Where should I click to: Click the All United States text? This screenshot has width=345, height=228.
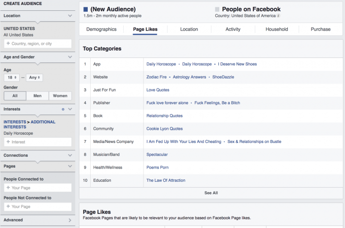(x=18, y=35)
